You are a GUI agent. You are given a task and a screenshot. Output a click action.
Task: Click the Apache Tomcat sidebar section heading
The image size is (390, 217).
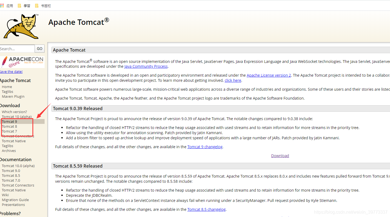tap(15, 80)
